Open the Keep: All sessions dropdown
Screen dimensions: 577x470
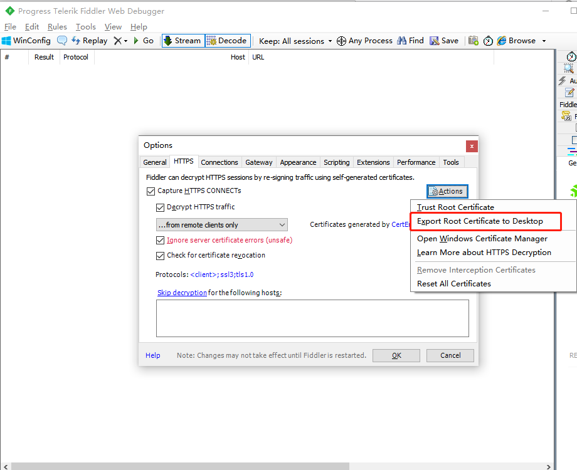295,41
